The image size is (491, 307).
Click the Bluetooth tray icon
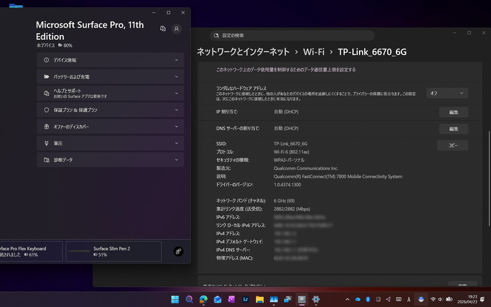click(368, 300)
